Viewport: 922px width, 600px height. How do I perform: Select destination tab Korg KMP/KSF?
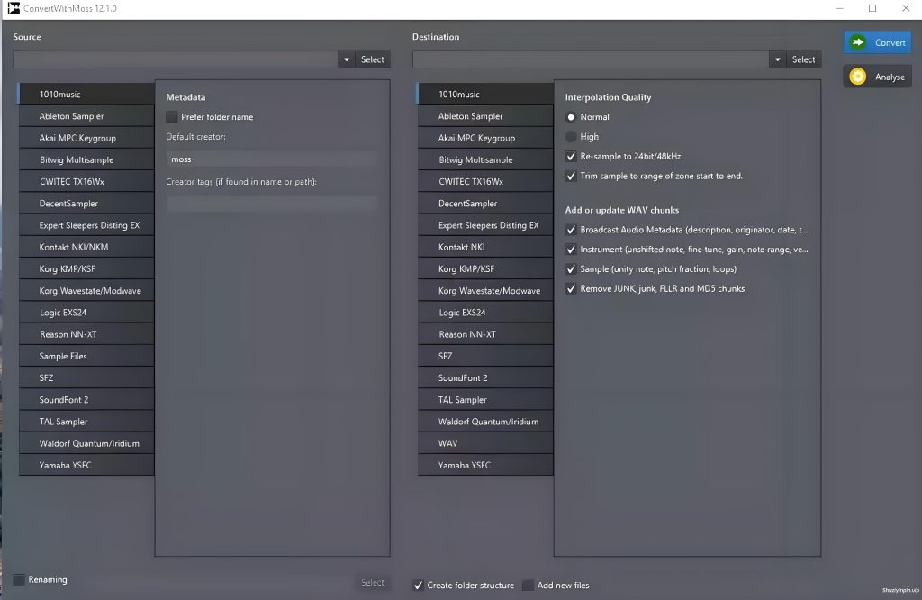(485, 268)
